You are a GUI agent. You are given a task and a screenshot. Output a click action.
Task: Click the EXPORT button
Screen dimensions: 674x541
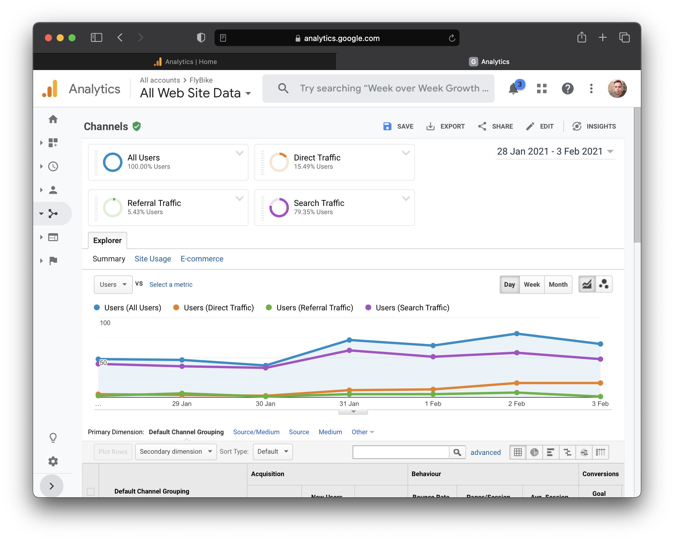click(446, 126)
